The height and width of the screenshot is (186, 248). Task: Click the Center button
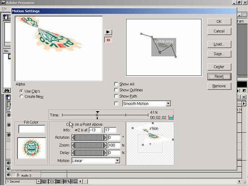click(x=219, y=67)
